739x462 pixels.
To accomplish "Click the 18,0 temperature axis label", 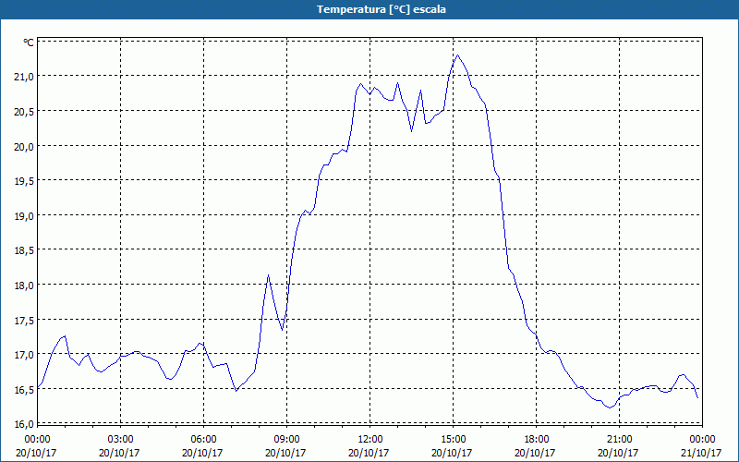I will [x=24, y=286].
